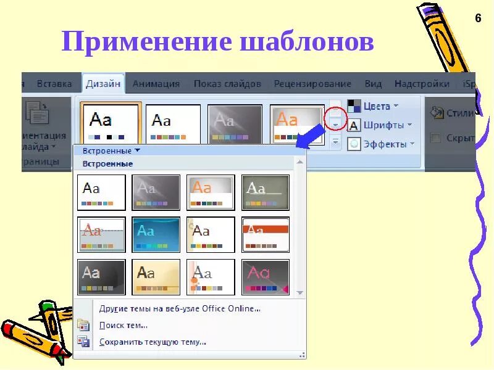Click the gallery row-down arrow inside the red circle
This screenshot has width=494, height=370.
point(335,125)
